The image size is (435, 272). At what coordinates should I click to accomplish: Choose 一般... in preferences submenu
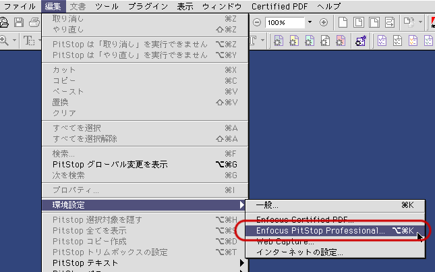click(335, 205)
